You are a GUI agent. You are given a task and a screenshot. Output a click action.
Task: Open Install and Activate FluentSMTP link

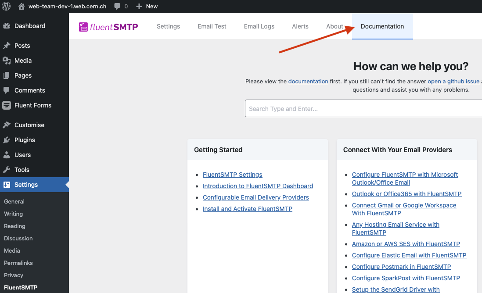pyautogui.click(x=248, y=209)
